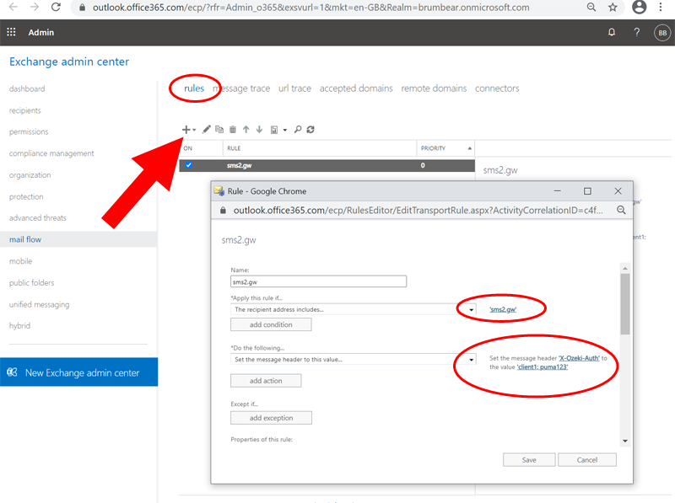
Task: Move rule down with the down arrow icon
Action: 259,130
